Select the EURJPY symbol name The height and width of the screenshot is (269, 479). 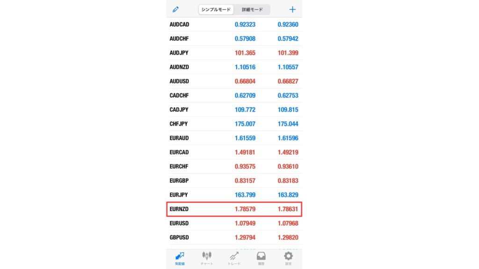179,195
